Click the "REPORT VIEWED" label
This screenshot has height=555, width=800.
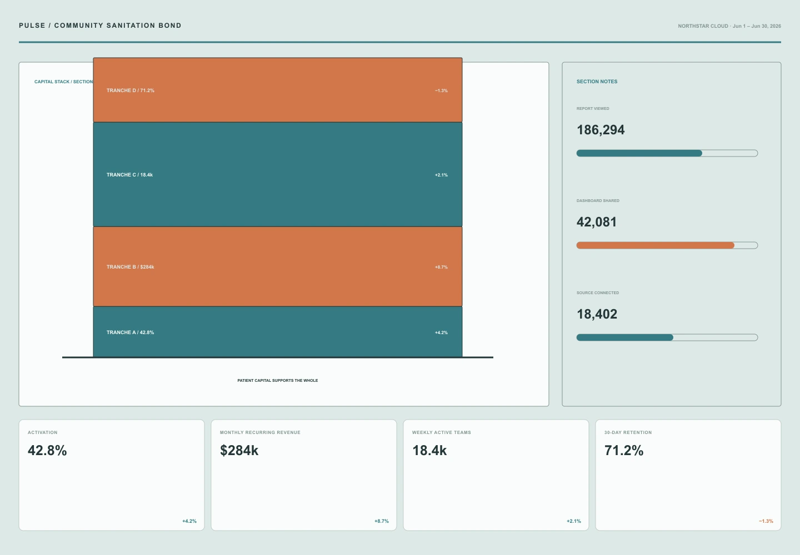click(593, 109)
